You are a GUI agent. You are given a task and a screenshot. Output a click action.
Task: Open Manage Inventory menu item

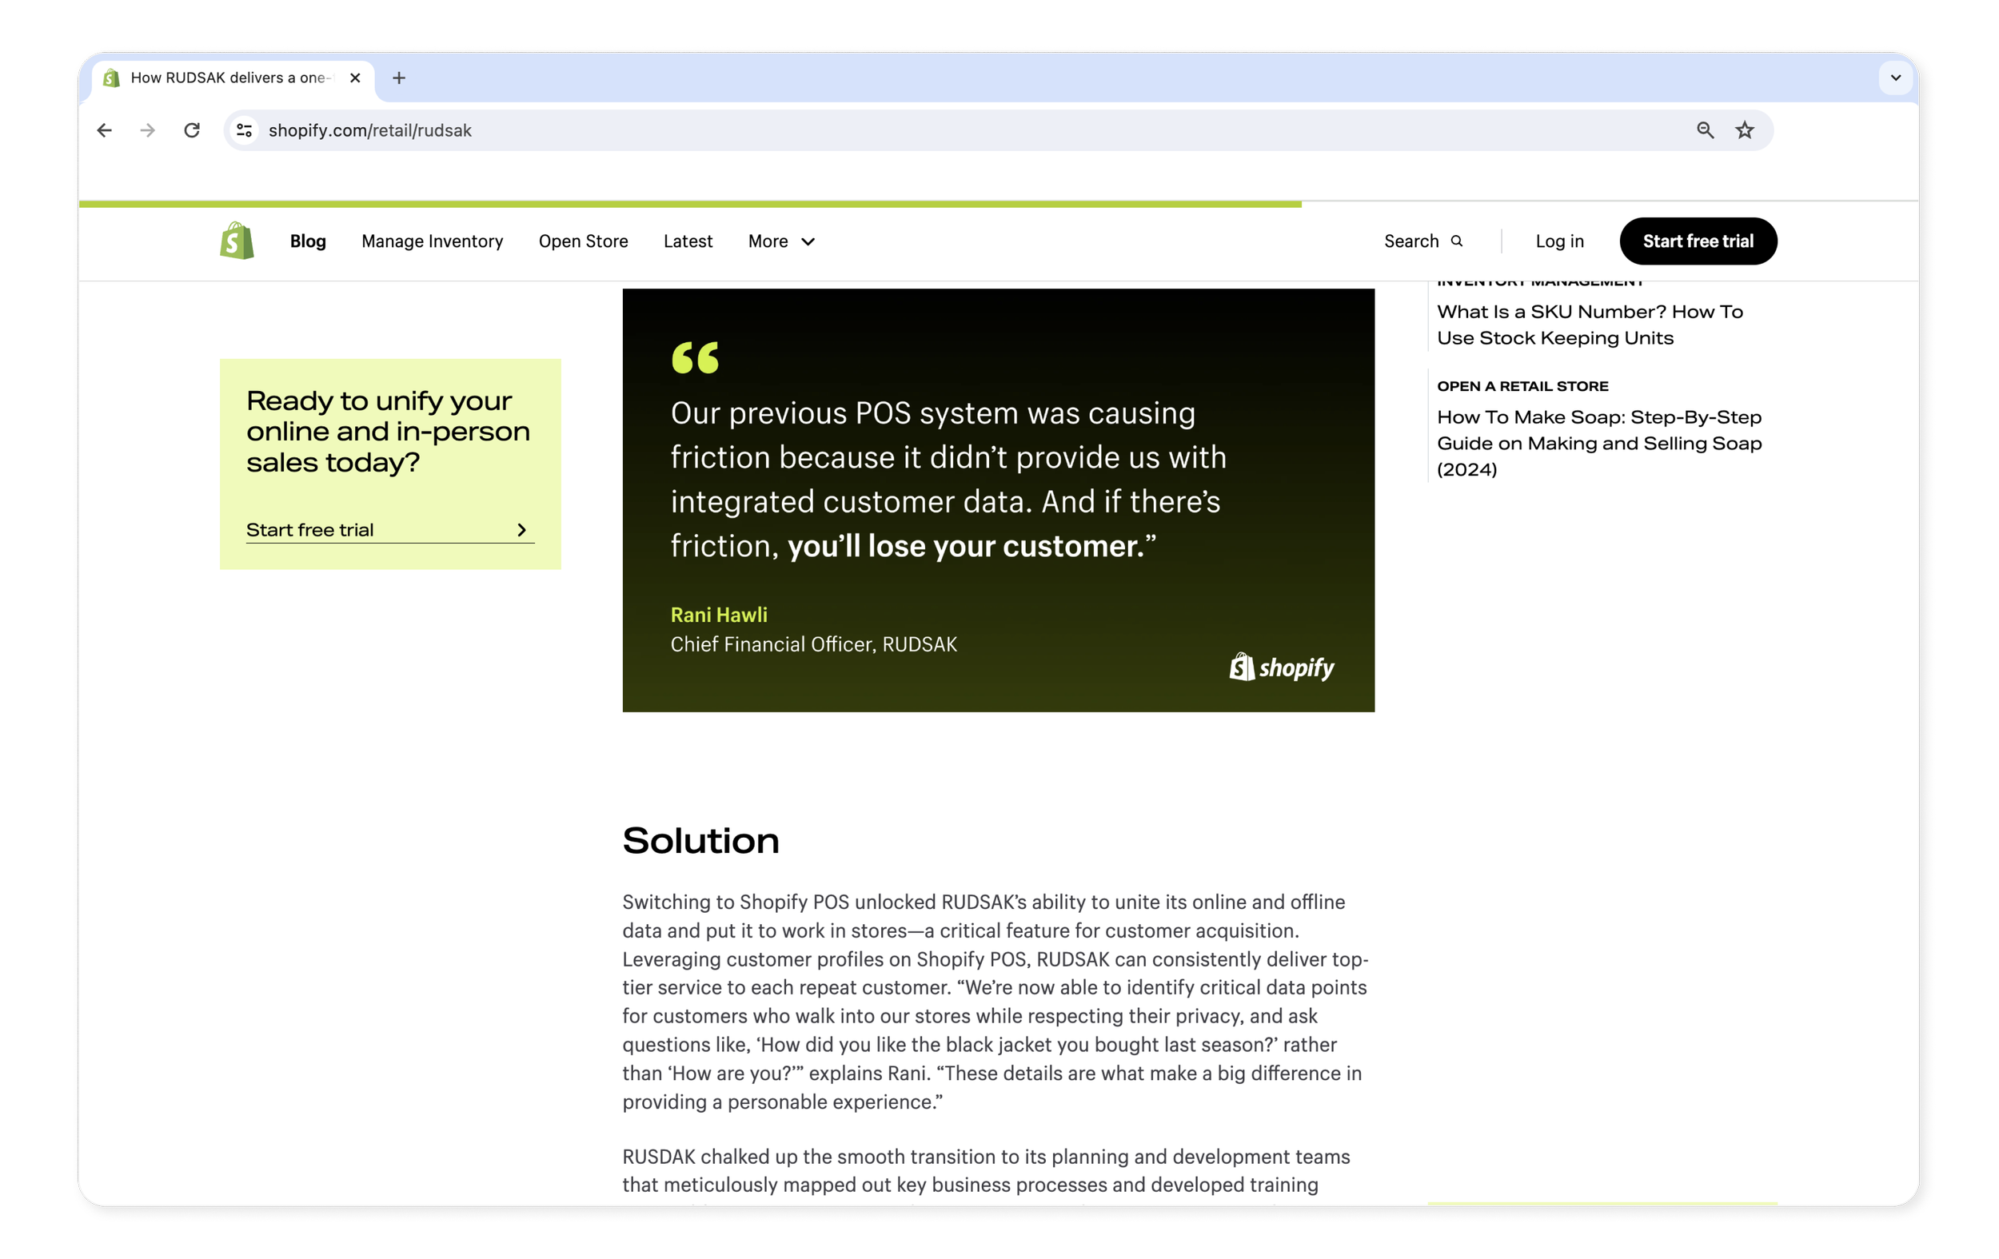point(432,241)
